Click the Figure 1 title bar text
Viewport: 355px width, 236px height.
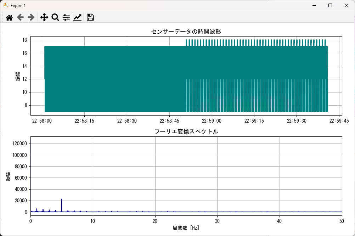pos(18,6)
